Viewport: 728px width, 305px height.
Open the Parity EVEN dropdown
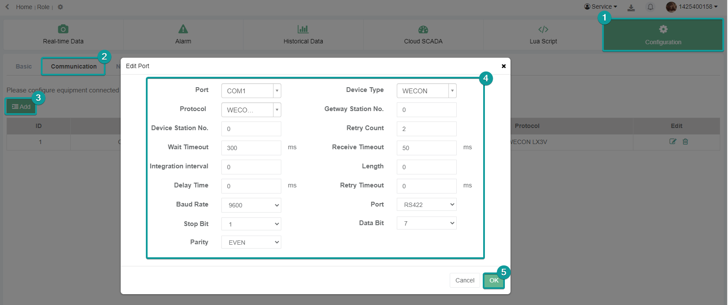(251, 242)
